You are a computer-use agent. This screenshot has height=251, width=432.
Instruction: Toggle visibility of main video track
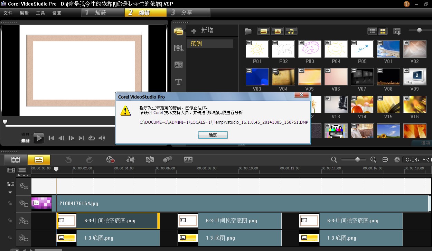click(x=24, y=186)
